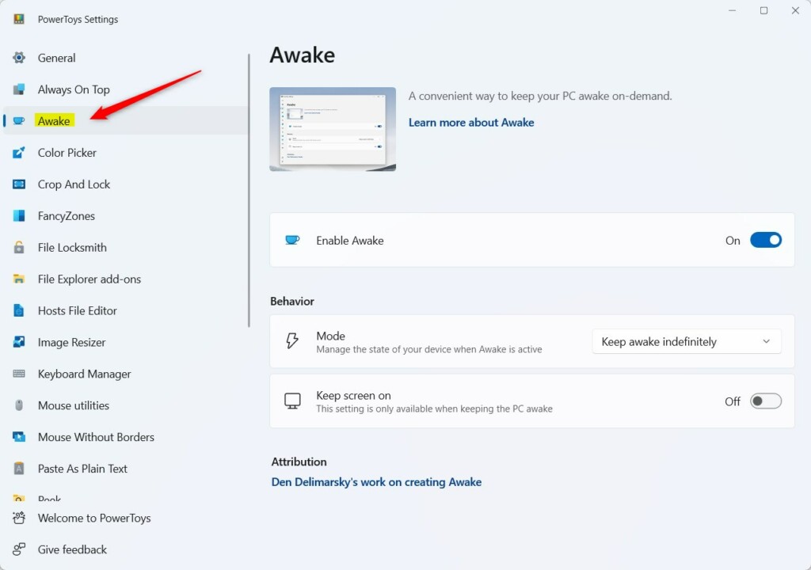Image resolution: width=811 pixels, height=570 pixels.
Task: Click the FancyZones icon
Action: [19, 215]
